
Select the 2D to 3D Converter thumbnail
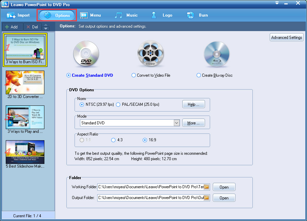coord(25,82)
